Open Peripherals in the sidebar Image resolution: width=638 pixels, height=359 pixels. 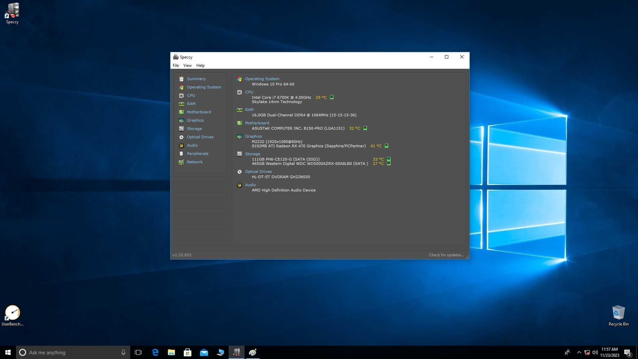pos(197,154)
